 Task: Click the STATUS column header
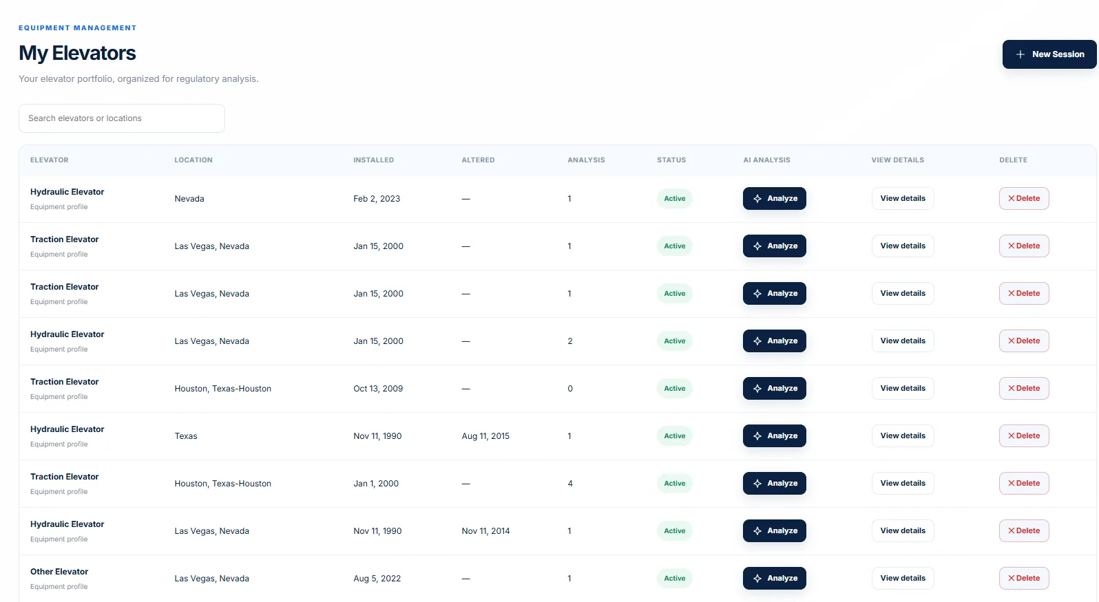tap(671, 160)
